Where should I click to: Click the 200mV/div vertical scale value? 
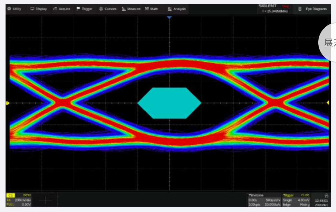pyautogui.click(x=23, y=200)
